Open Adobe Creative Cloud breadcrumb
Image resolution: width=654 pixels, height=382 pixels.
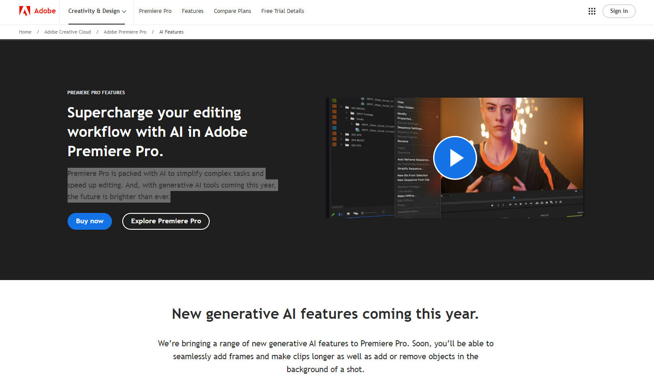(x=68, y=32)
